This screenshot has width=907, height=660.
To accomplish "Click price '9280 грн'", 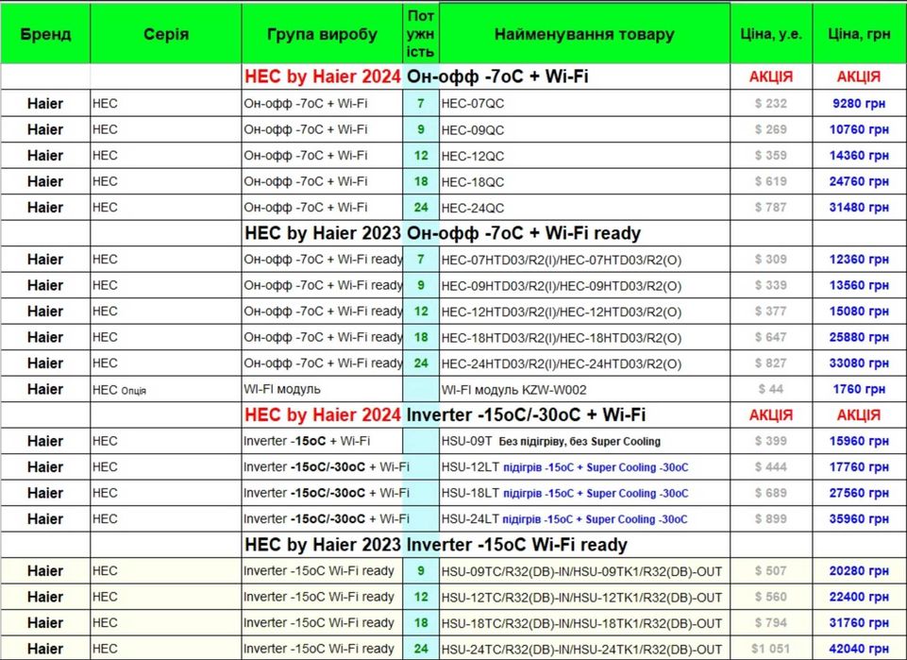I will (859, 104).
